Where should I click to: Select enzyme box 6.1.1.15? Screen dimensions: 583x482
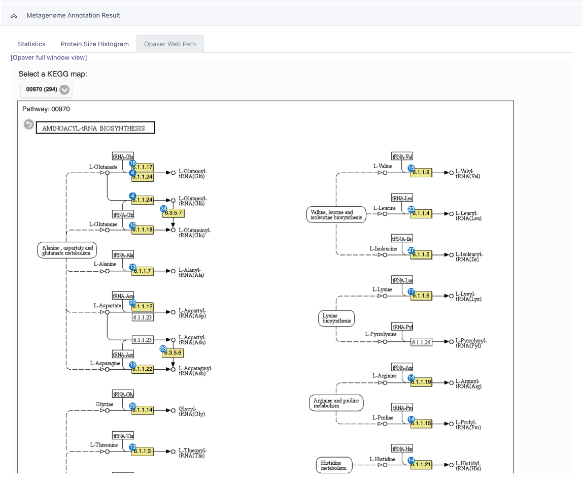421,424
